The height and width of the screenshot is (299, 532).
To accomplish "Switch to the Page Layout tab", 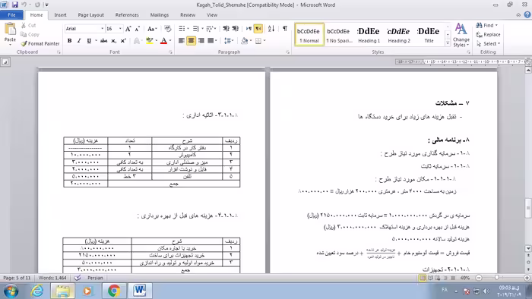I will click(91, 15).
